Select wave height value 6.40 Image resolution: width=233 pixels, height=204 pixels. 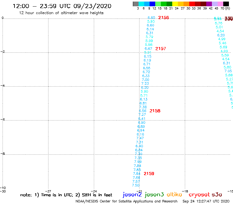pyautogui.click(x=139, y=146)
